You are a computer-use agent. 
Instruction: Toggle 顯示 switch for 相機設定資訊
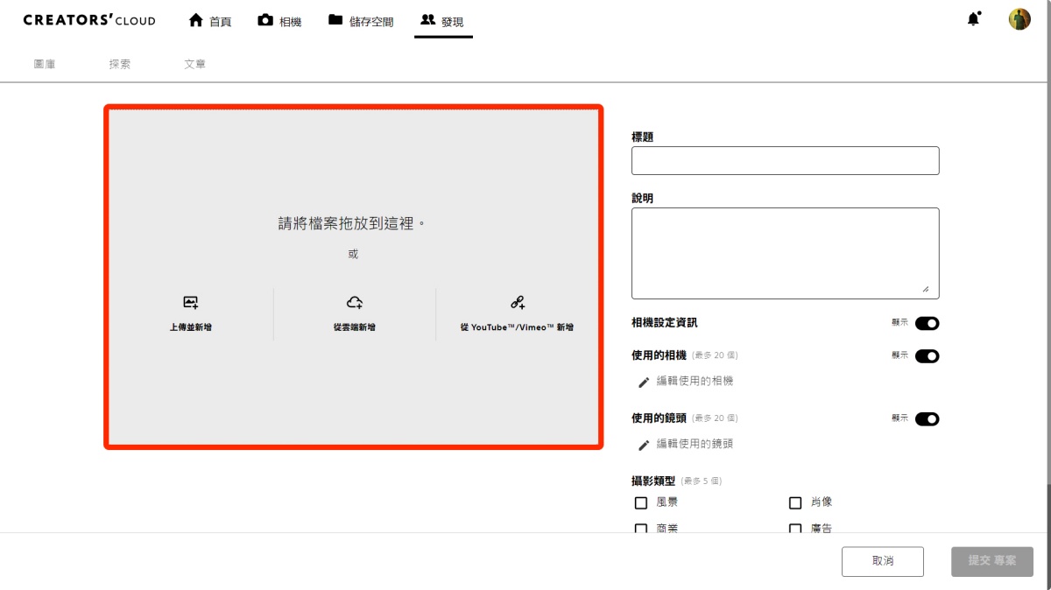click(928, 323)
